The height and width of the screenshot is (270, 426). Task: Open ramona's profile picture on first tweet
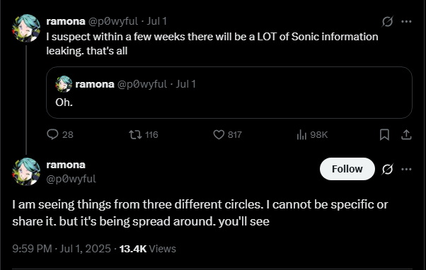tap(26, 28)
